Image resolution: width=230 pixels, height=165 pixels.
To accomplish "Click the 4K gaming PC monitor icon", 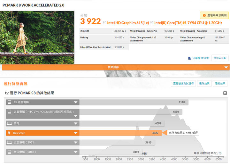I will pyautogui.click(x=9, y=103).
